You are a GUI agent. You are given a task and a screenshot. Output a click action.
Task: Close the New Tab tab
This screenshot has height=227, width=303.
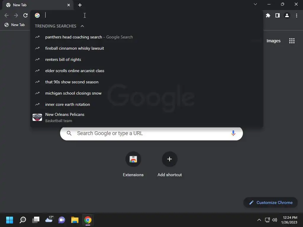tap(69, 5)
